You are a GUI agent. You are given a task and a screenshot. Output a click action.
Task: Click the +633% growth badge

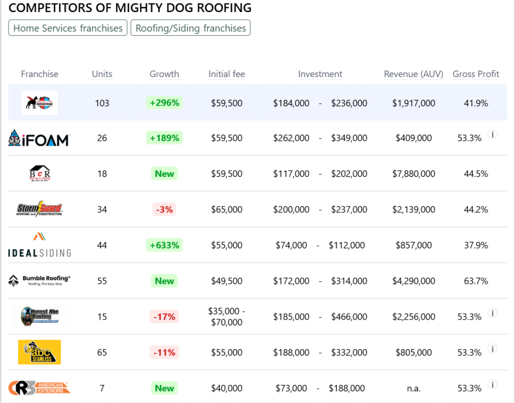(164, 245)
